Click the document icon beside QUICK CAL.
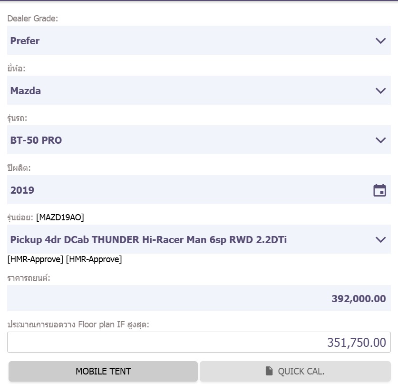 [x=269, y=371]
